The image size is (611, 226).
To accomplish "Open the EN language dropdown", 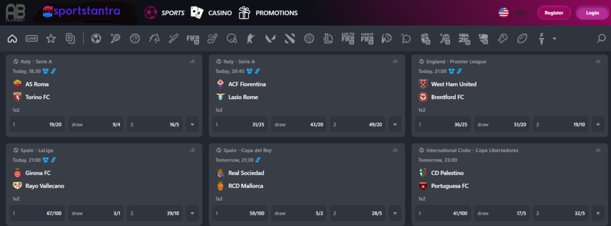I will pos(522,13).
